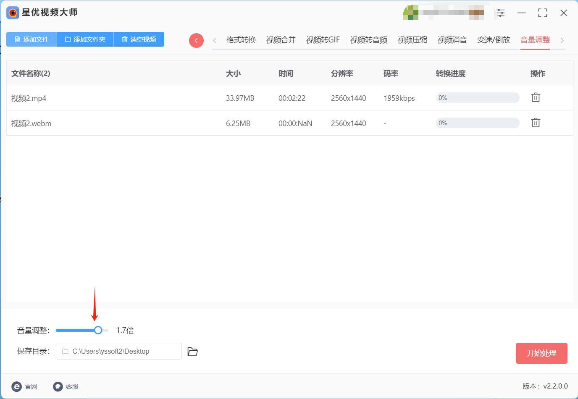Click the 时间 column header
Image resolution: width=578 pixels, height=399 pixels.
click(x=286, y=73)
